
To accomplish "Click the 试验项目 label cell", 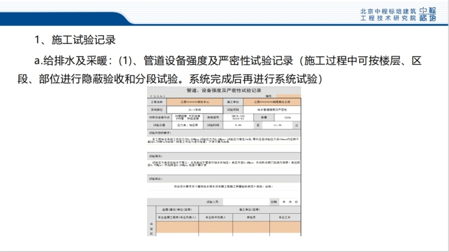I will pyautogui.click(x=232, y=110).
